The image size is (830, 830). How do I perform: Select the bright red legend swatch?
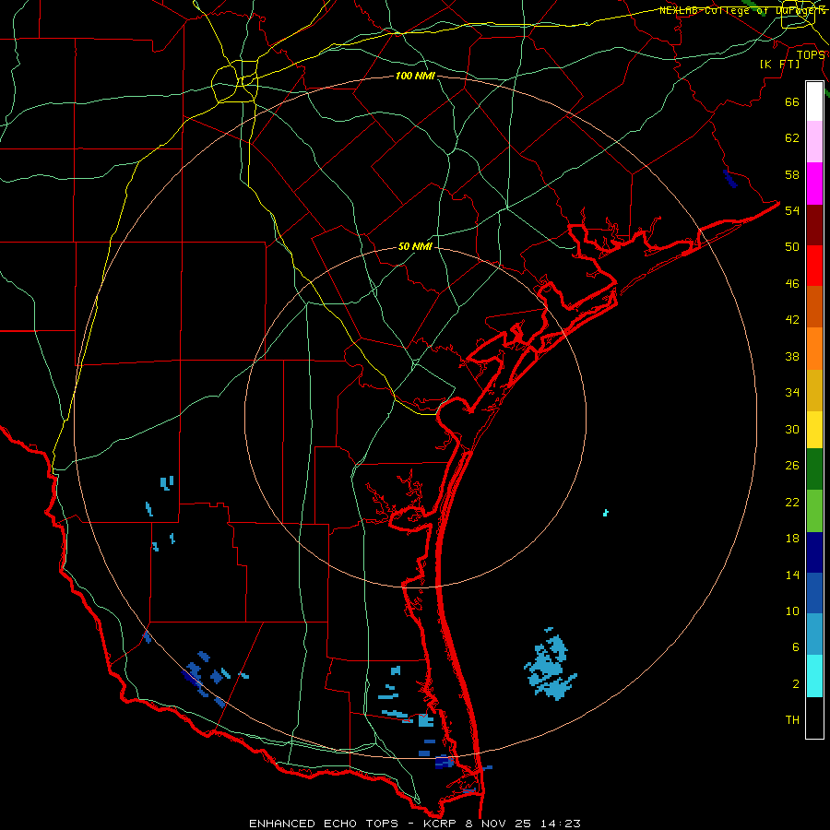tap(814, 266)
